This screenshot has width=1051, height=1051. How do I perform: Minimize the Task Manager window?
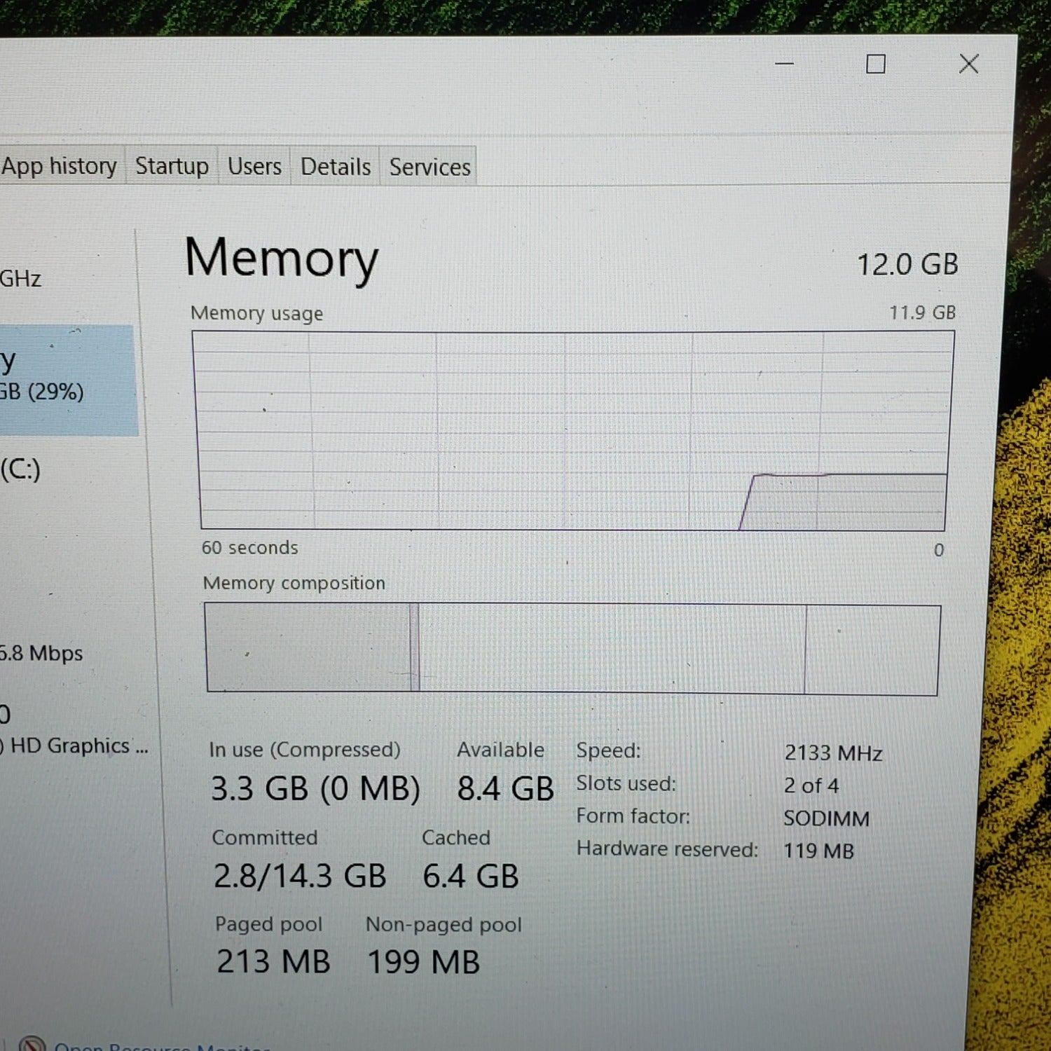[785, 64]
